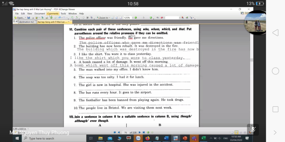The width and height of the screenshot is (285, 142).
Task: Click sentence 5 'The man walked into my office'
Action: pos(119,69)
